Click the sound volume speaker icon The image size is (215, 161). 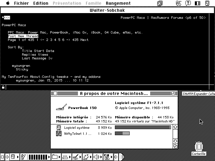pyautogui.click(x=96, y=157)
